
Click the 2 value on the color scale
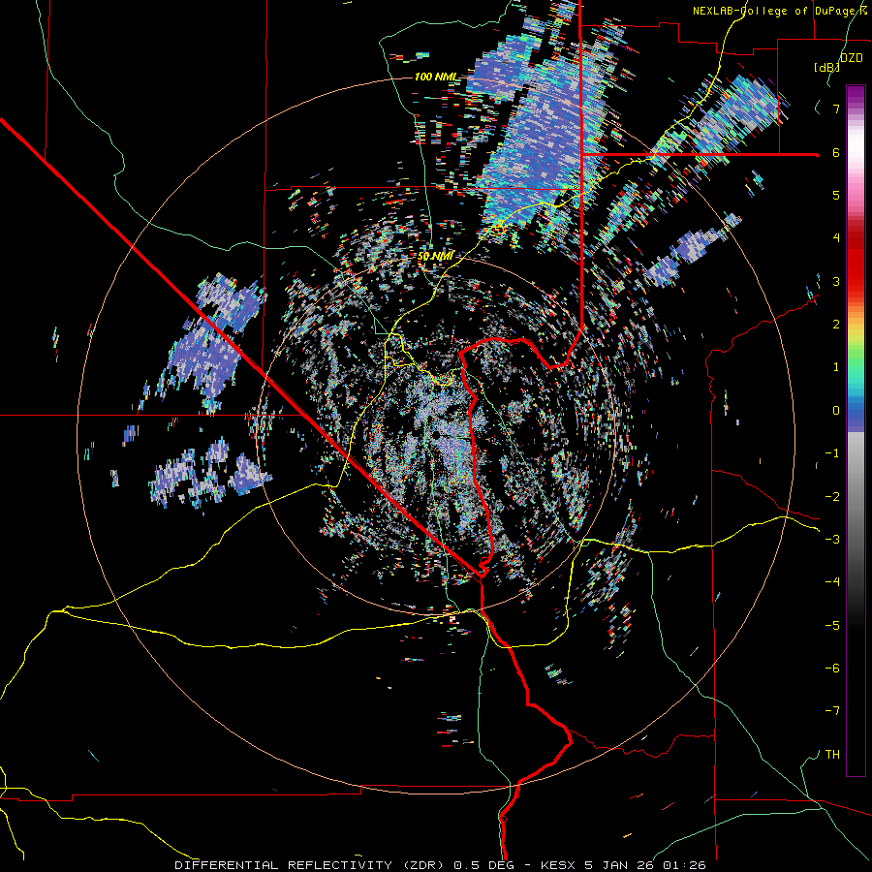pyautogui.click(x=836, y=325)
